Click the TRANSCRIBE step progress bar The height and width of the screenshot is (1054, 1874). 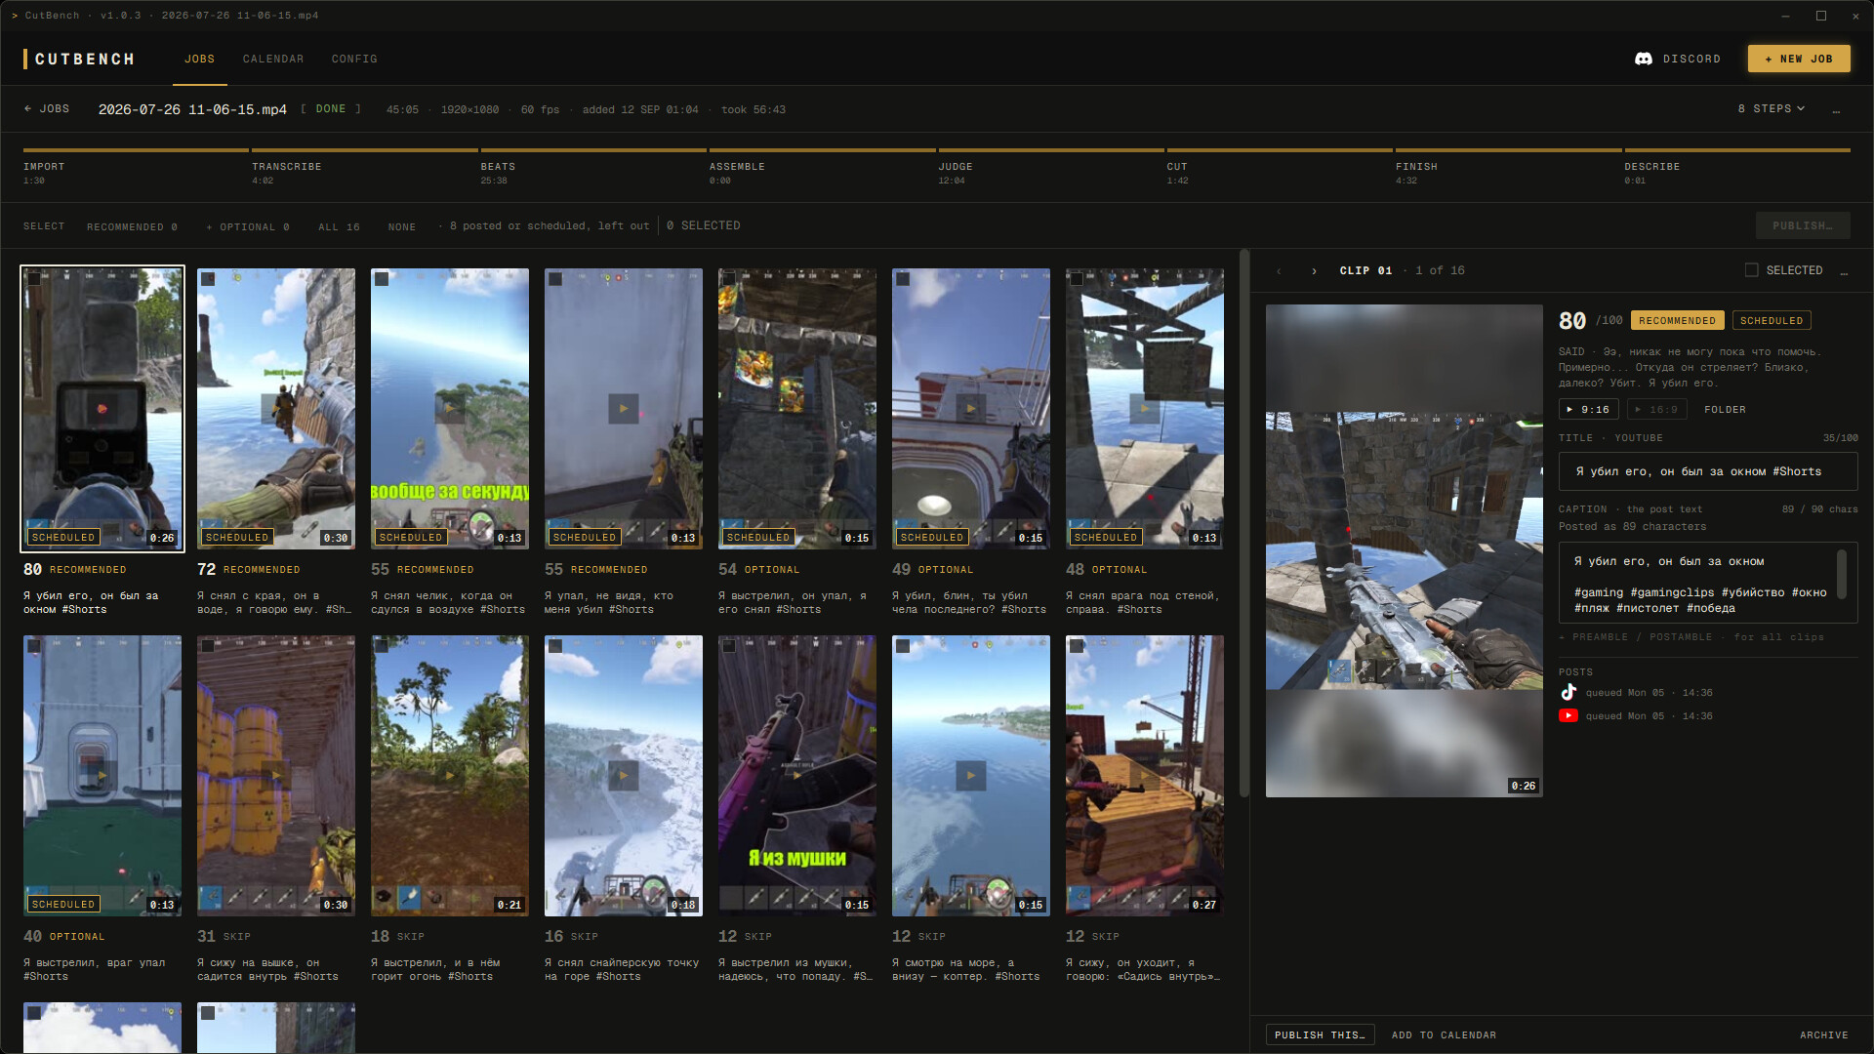365,150
